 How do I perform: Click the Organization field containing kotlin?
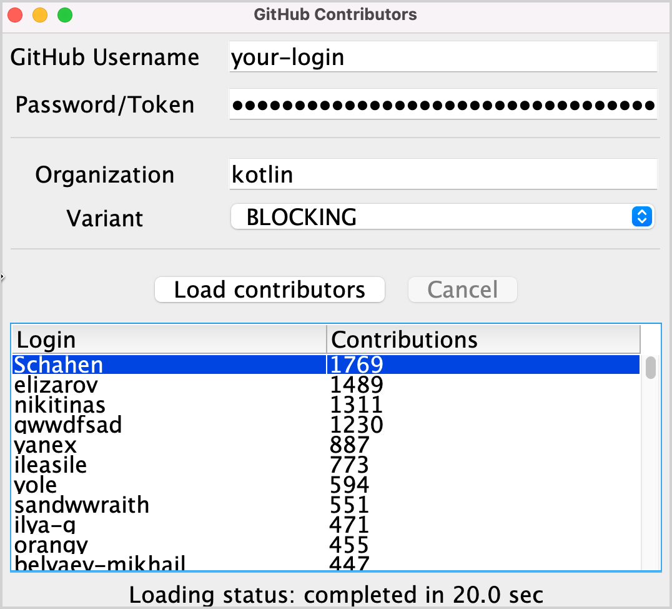[x=443, y=174]
